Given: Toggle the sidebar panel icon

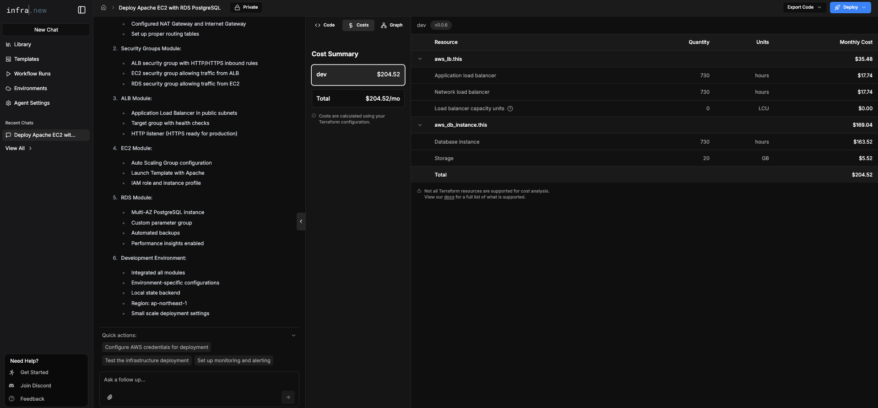Looking at the screenshot, I should point(82,10).
